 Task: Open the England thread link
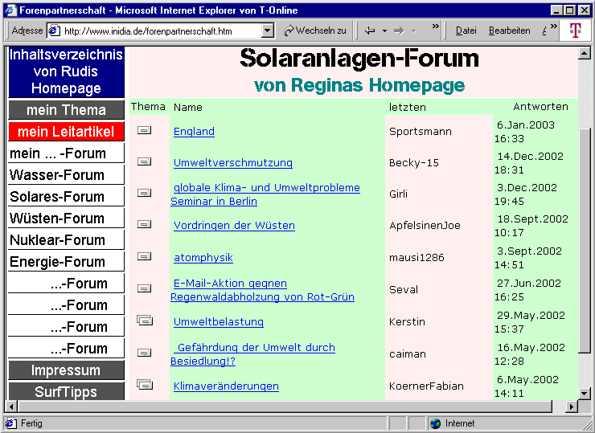[194, 131]
